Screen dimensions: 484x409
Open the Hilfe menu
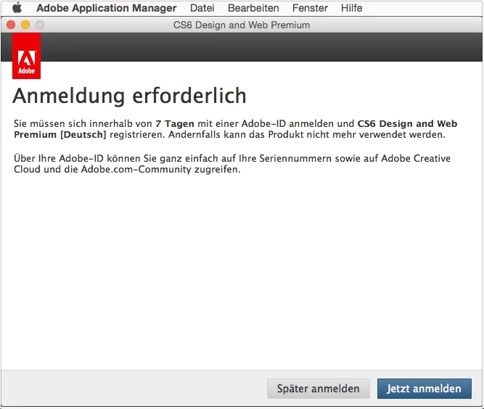point(352,8)
